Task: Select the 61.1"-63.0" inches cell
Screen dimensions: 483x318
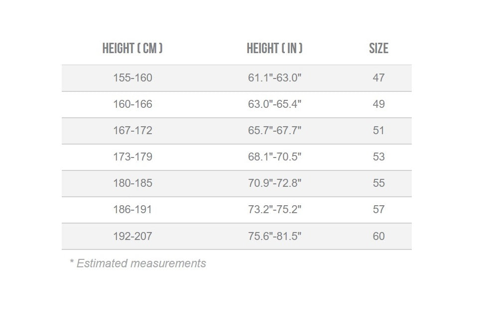Action: (x=274, y=78)
